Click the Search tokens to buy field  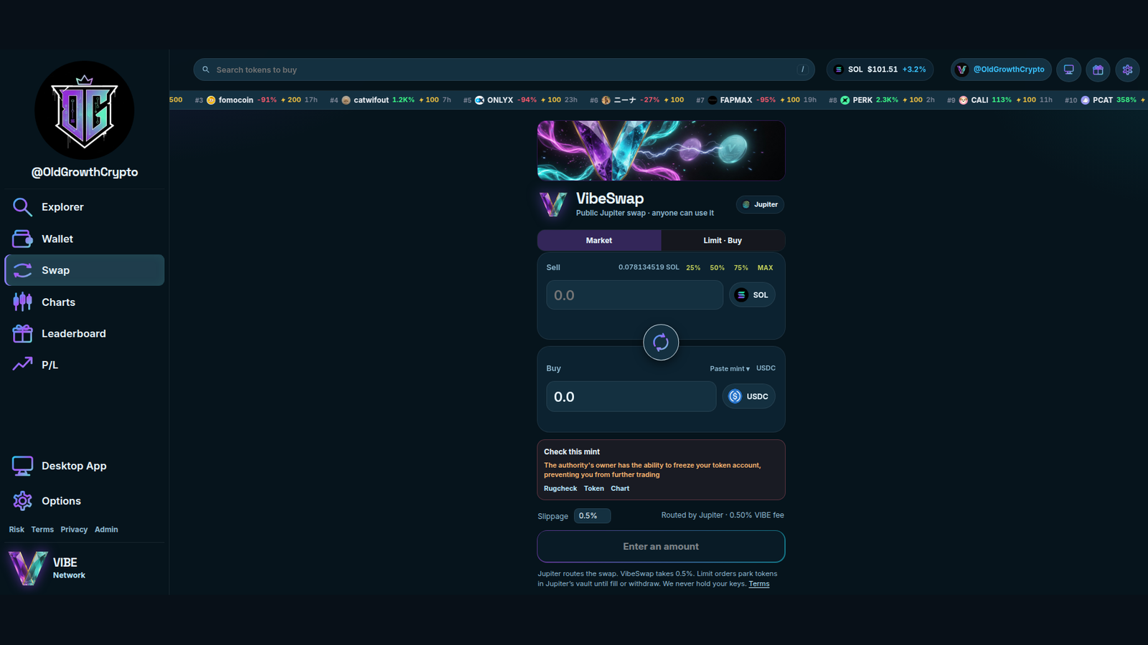504,70
